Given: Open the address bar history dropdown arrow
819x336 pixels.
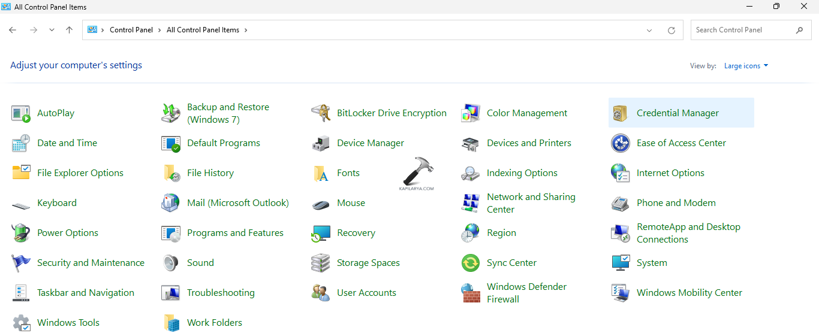Looking at the screenshot, I should (649, 31).
